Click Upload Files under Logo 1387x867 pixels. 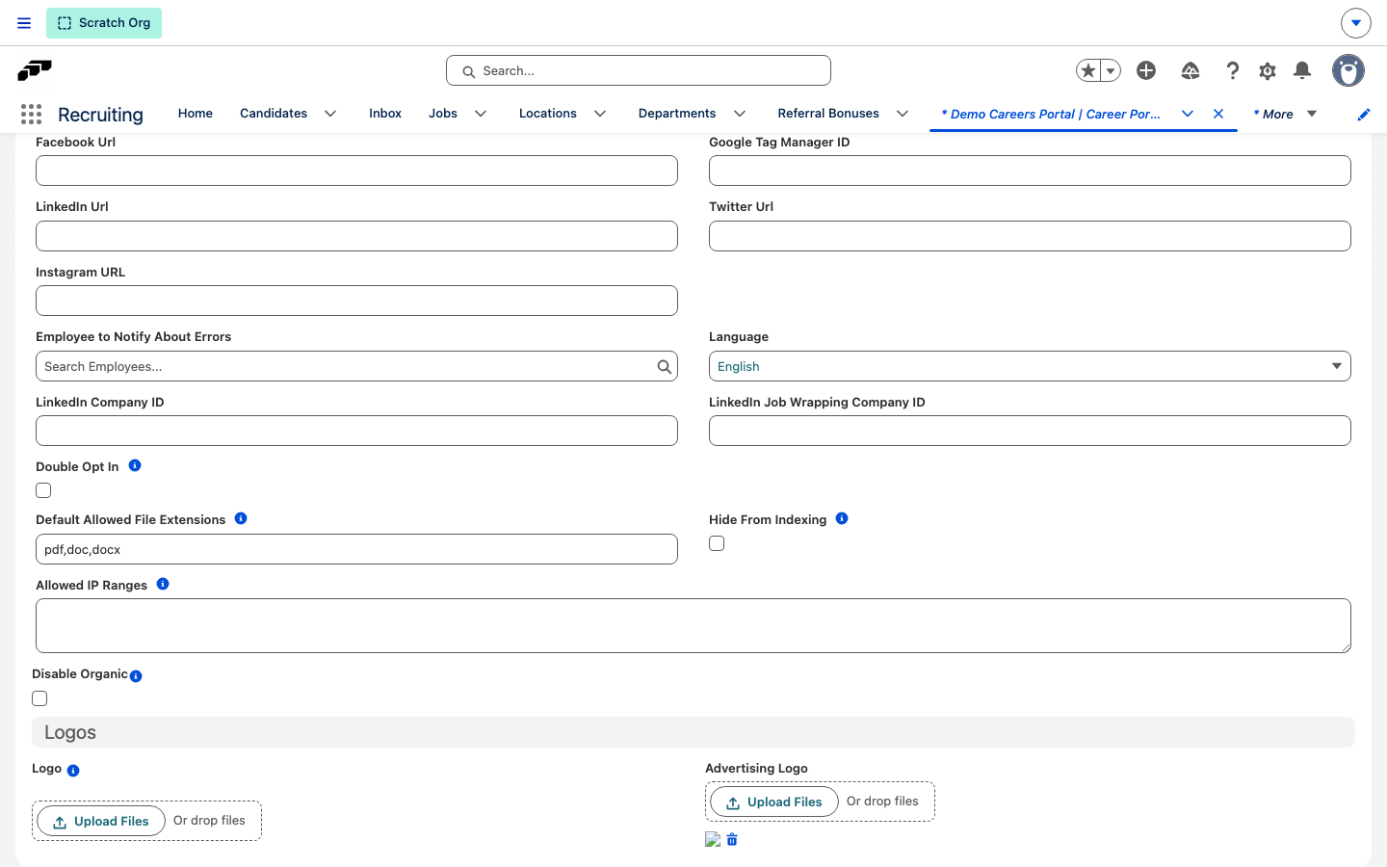coord(101,821)
